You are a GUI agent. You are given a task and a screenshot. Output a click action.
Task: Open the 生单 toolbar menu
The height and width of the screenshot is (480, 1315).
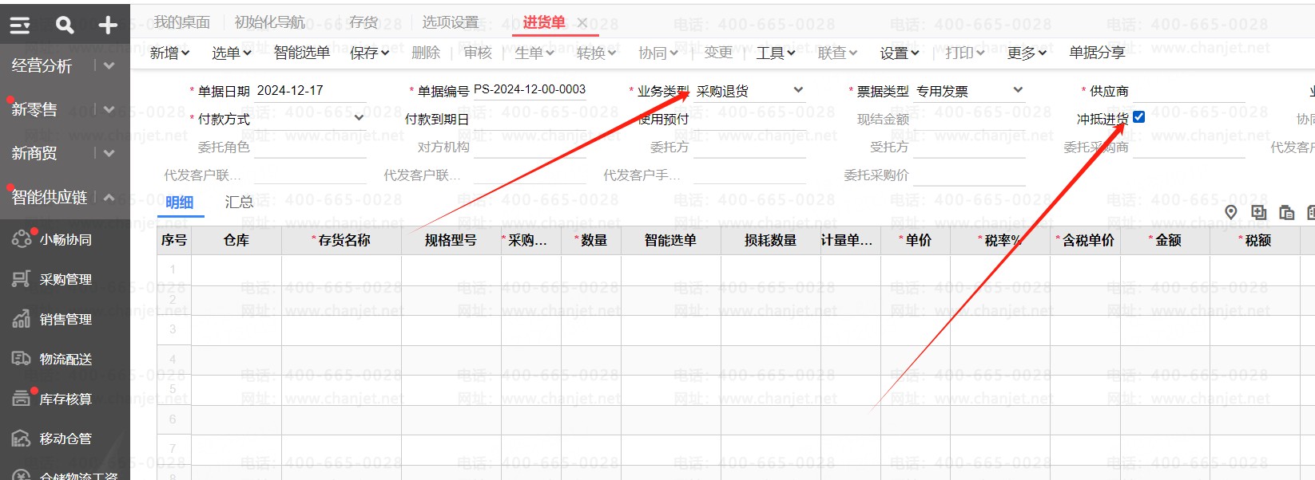(x=534, y=53)
